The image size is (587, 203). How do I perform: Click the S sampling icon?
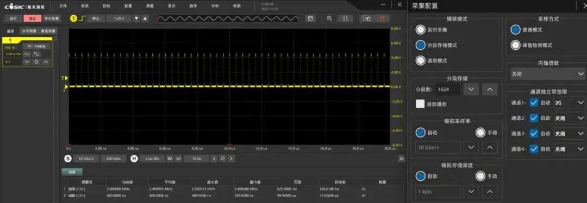tap(68, 159)
